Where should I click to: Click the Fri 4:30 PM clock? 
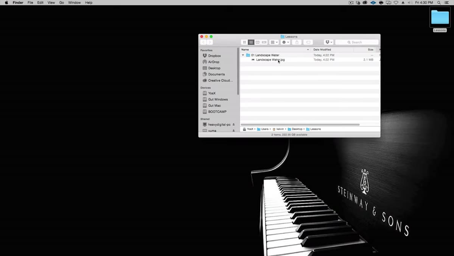[x=424, y=3]
